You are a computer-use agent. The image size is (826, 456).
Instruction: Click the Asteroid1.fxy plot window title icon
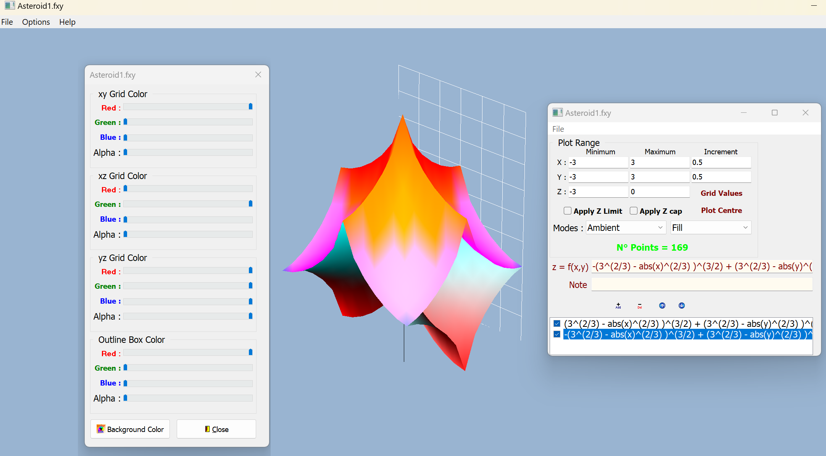pyautogui.click(x=557, y=112)
